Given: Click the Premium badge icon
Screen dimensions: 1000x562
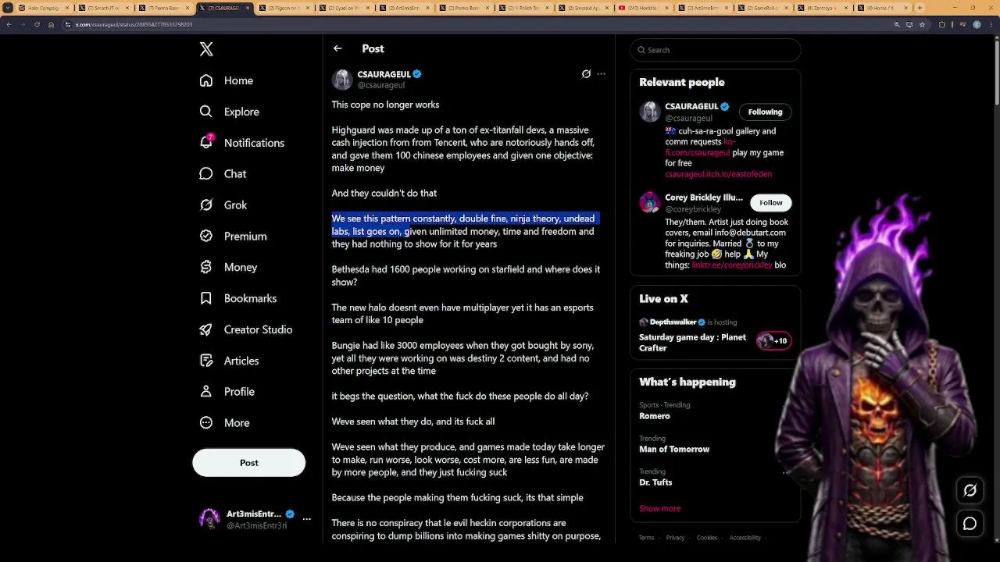Looking at the screenshot, I should [206, 236].
